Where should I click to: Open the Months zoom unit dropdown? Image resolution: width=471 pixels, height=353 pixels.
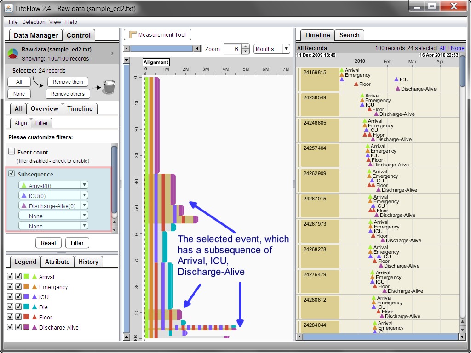(x=272, y=49)
